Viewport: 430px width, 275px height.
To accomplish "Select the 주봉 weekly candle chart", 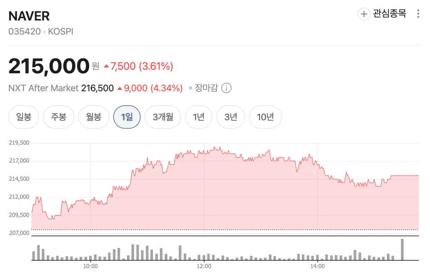I will (x=59, y=117).
